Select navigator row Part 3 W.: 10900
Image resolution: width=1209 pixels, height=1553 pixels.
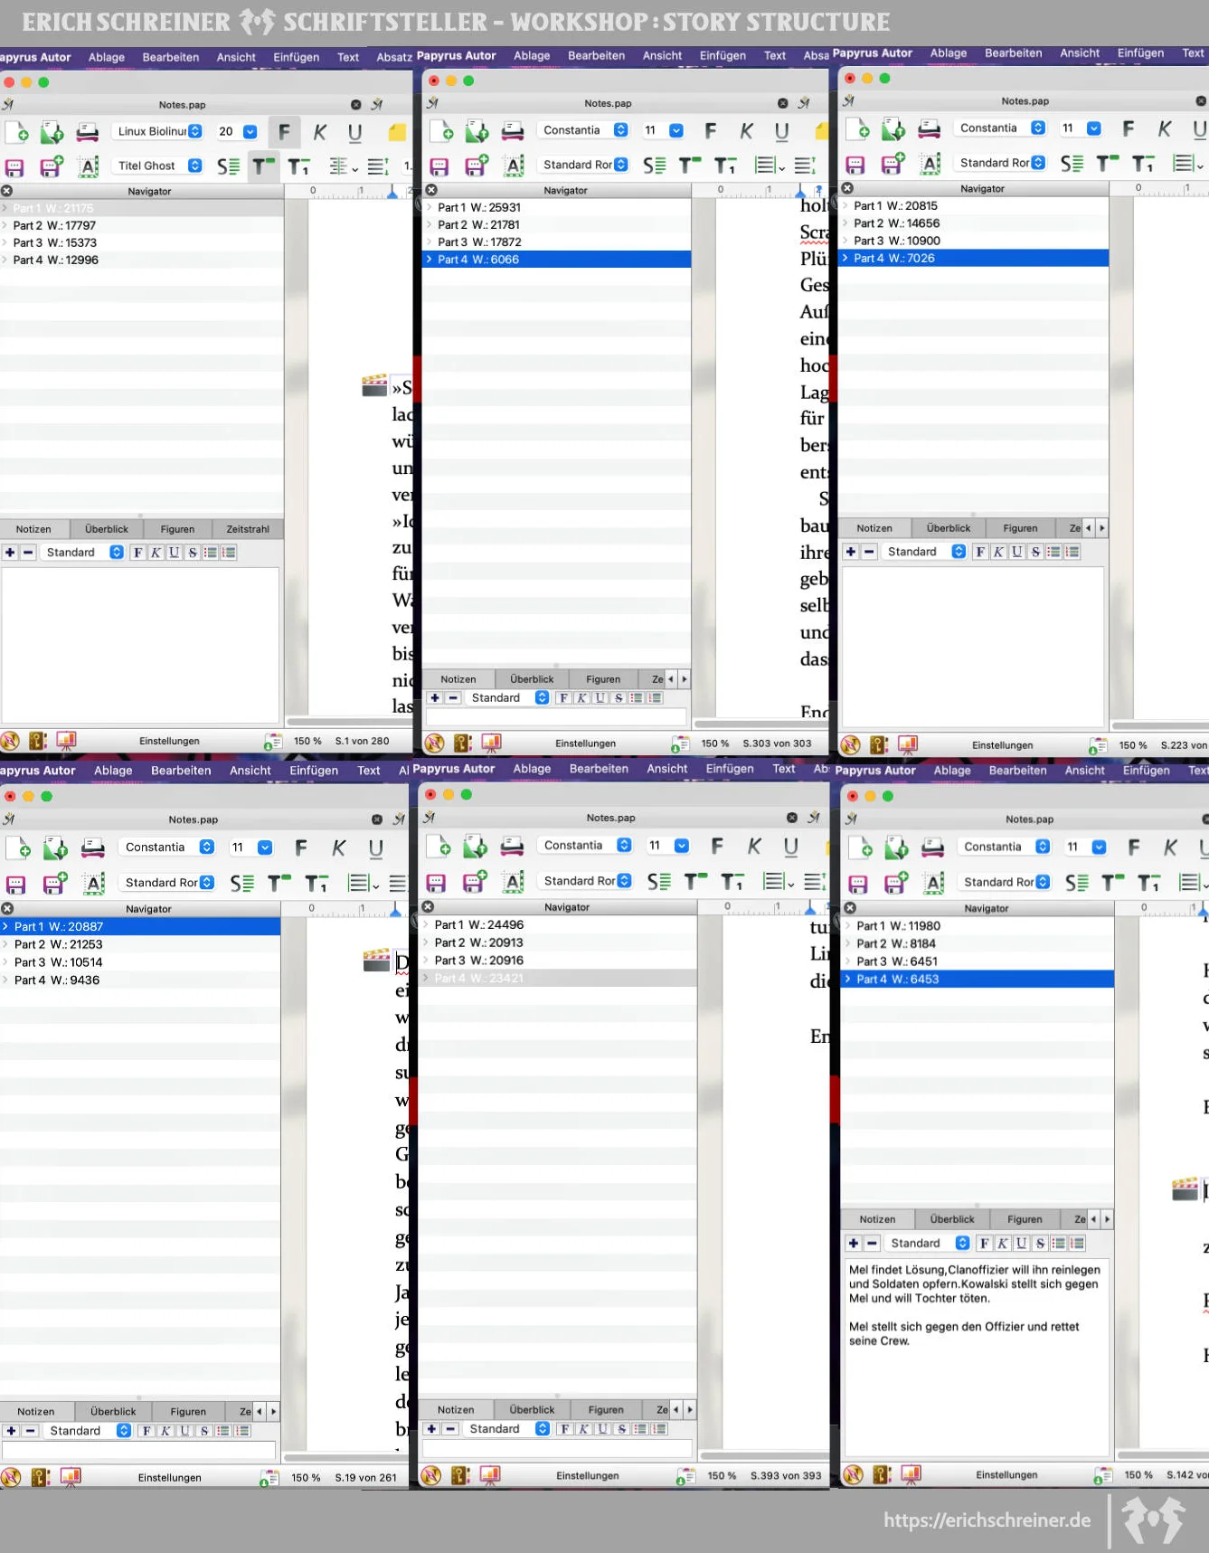tap(975, 241)
